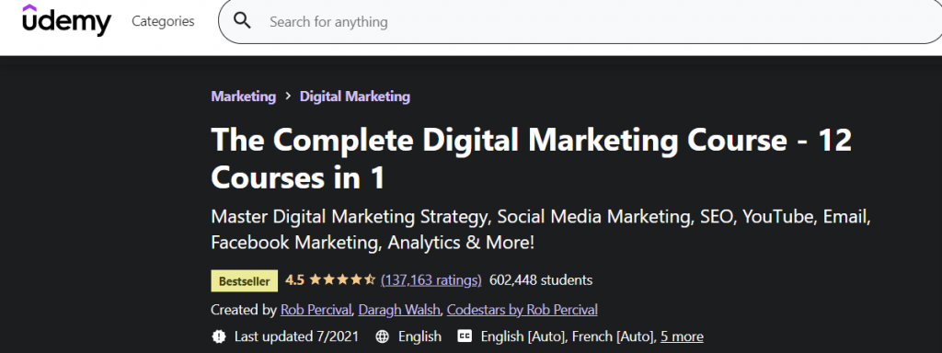Click the star rating icons
Screen dimensions: 942x353
342,279
